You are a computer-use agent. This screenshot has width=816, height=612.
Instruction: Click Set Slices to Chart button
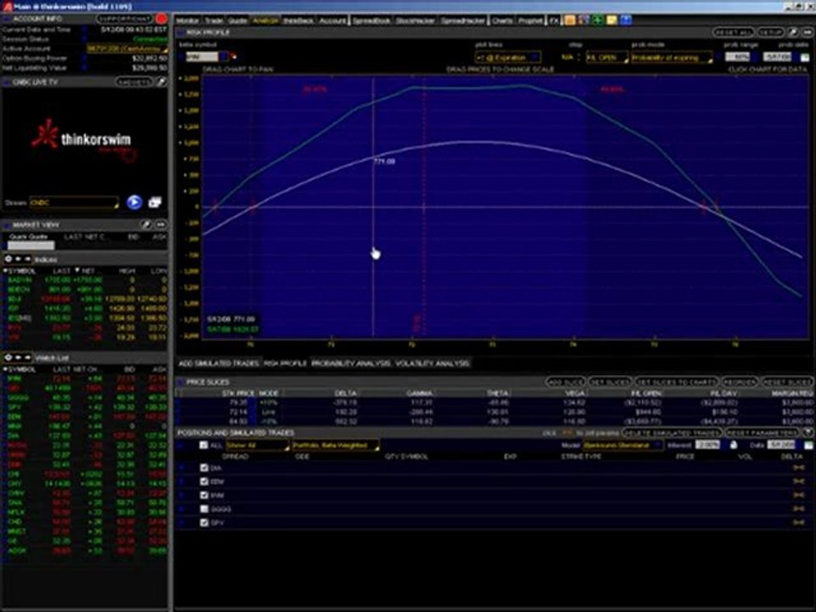click(x=677, y=382)
